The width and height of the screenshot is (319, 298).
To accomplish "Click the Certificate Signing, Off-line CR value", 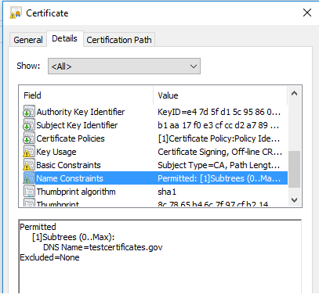I will click(219, 152).
